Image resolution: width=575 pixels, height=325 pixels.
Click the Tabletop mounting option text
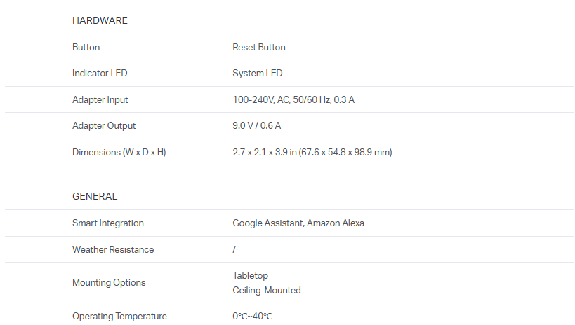(x=251, y=276)
